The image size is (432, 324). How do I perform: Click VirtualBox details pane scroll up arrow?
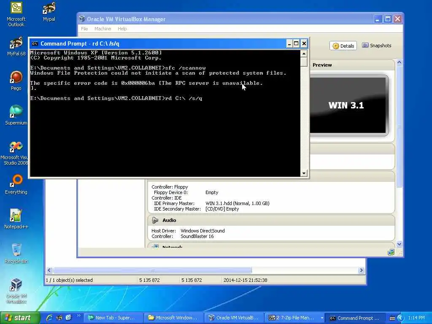(x=399, y=62)
